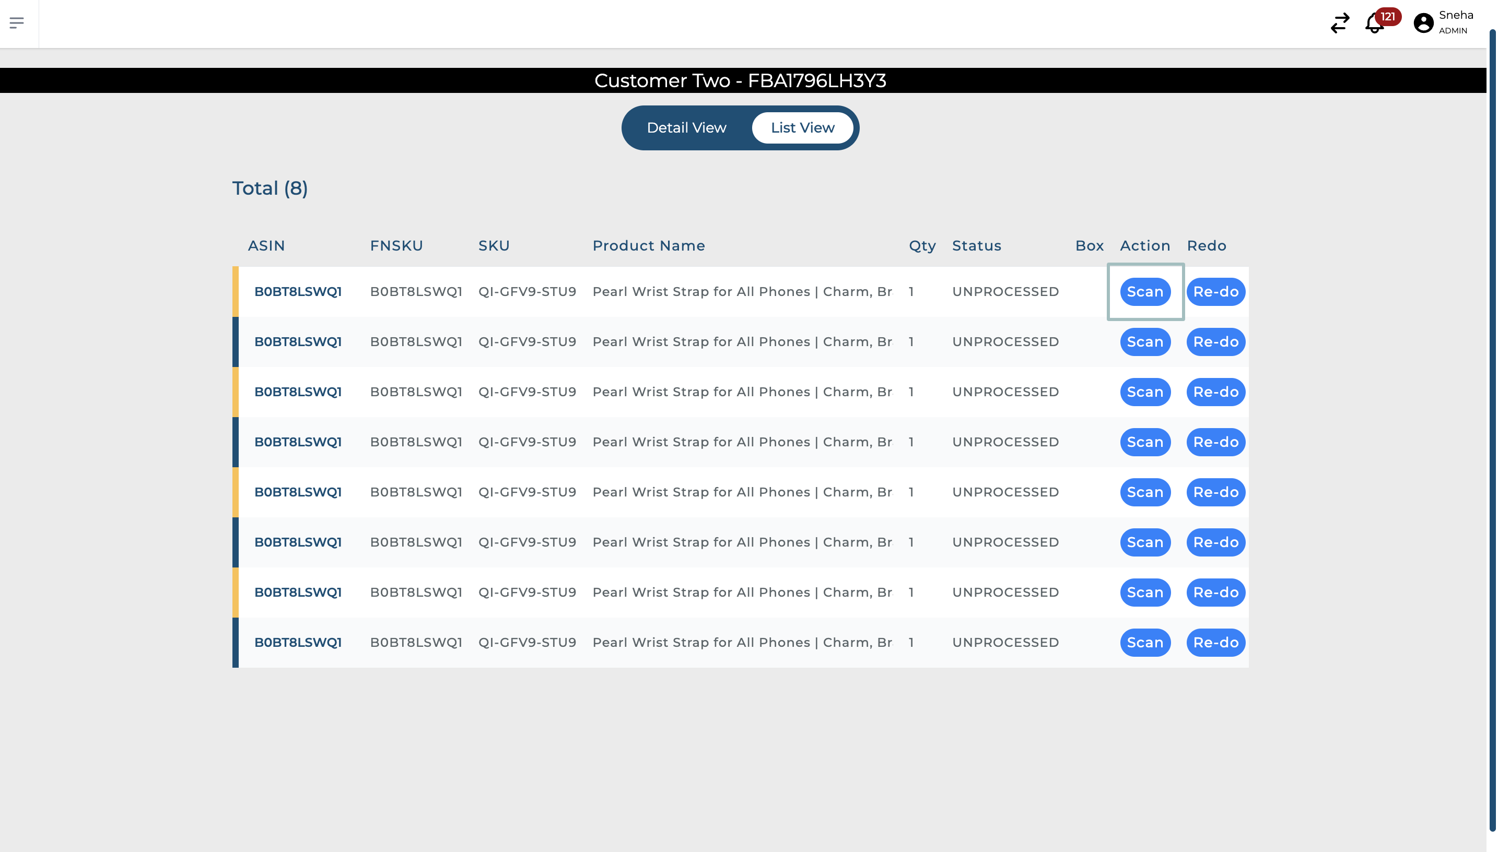This screenshot has height=852, width=1498.
Task: Click Scan button in first row
Action: (1144, 291)
